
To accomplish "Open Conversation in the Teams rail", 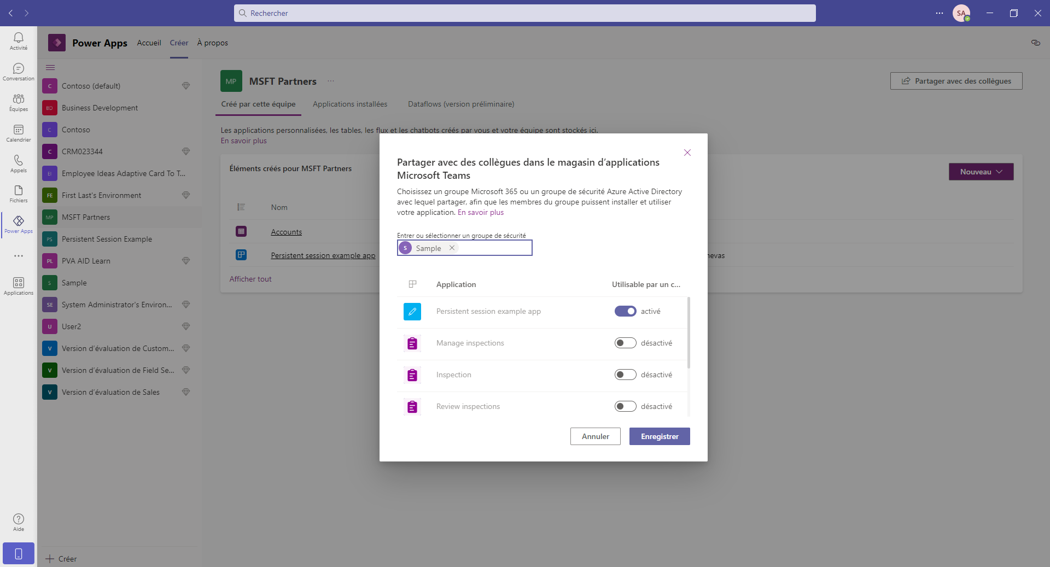I will pos(19,72).
